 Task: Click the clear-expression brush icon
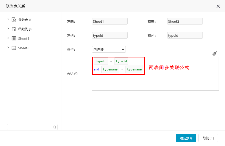pyautogui.click(x=215, y=53)
